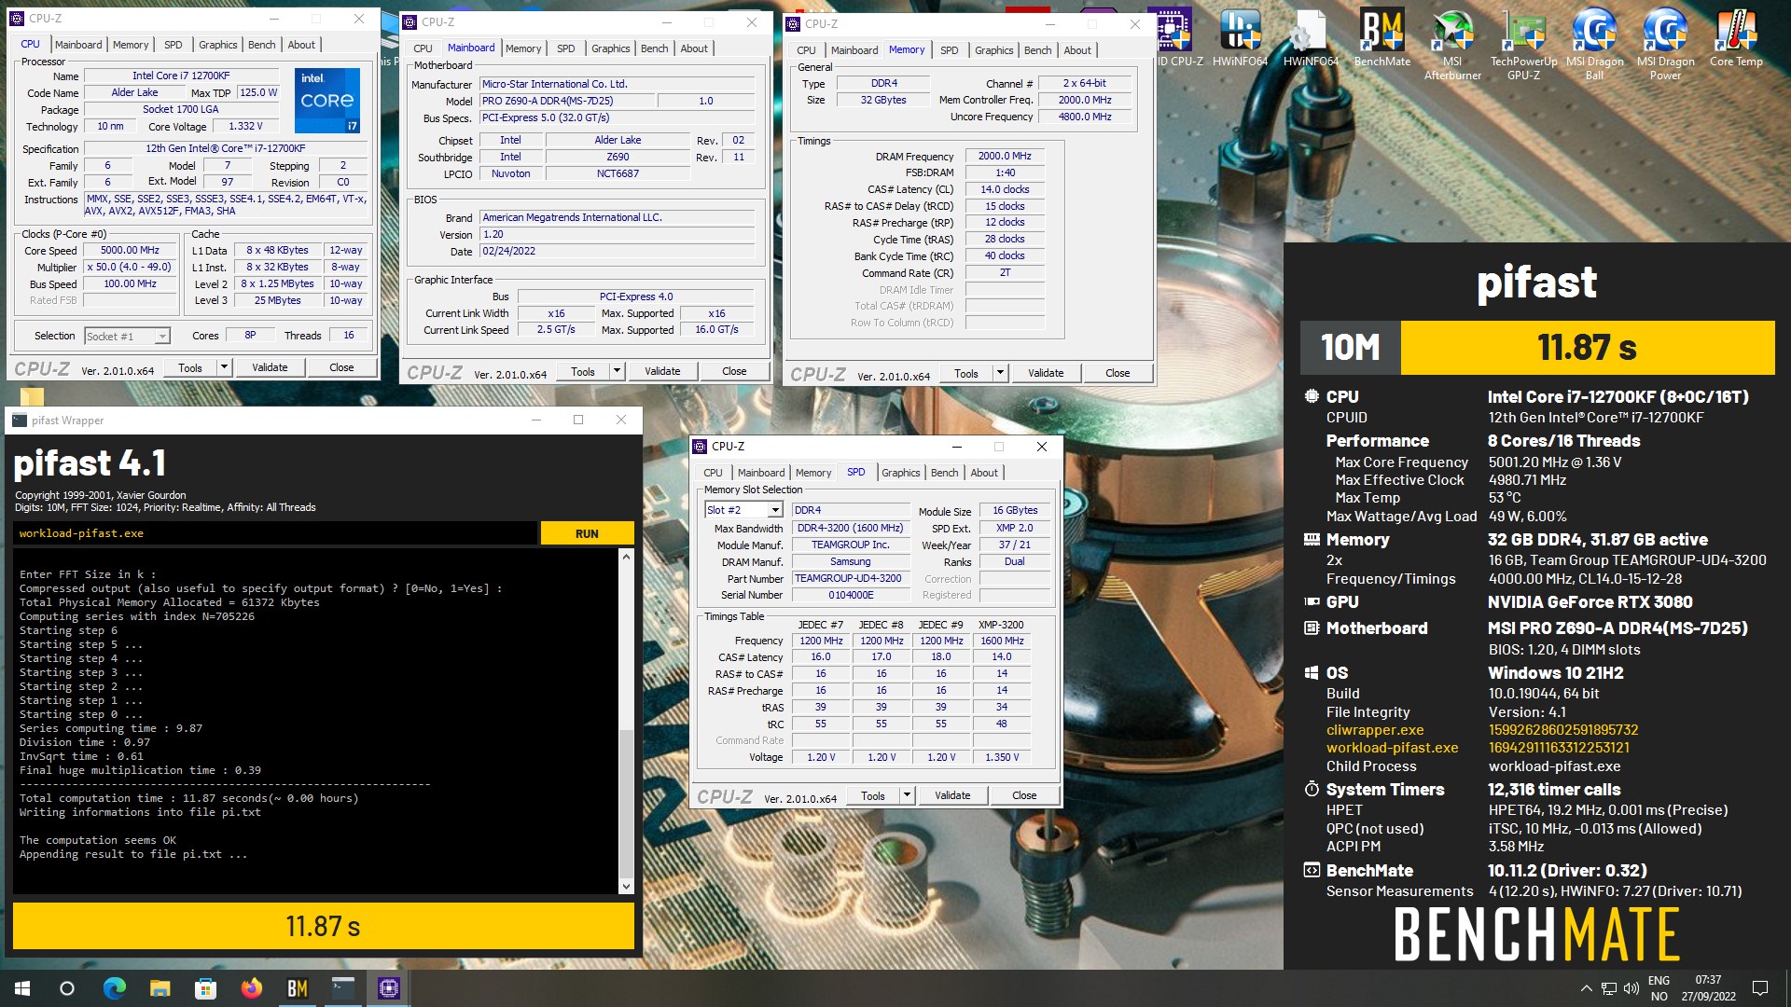Open the HWiNFO64 file-gear desktop shortcut
This screenshot has height=1007, width=1791.
1311,37
